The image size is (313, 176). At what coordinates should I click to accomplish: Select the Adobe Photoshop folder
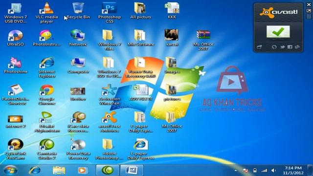tap(110, 149)
